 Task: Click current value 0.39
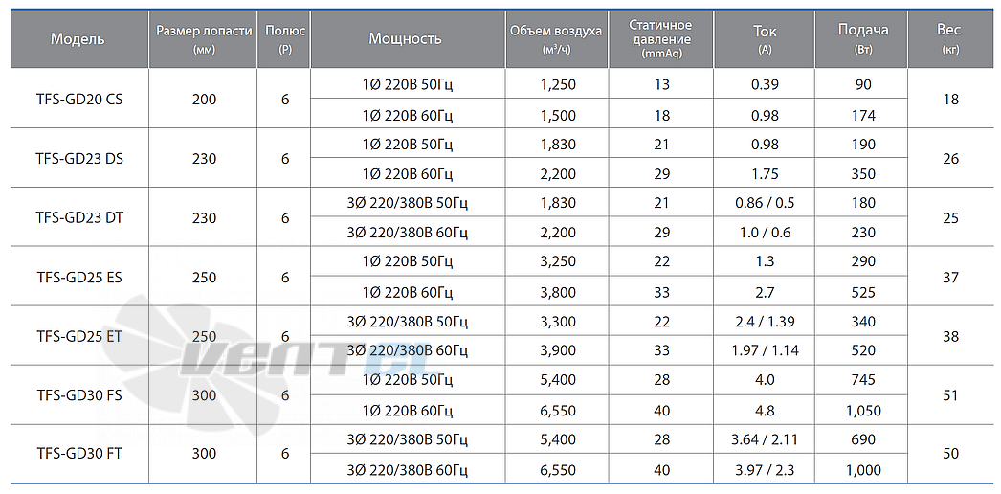pos(765,85)
